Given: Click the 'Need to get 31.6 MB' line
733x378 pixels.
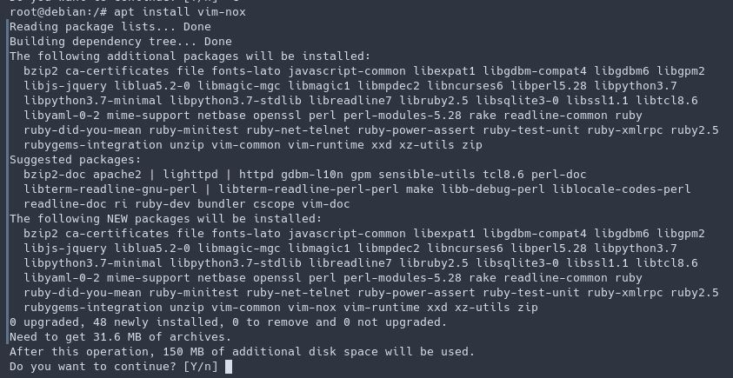Looking at the screenshot, I should point(120,337).
